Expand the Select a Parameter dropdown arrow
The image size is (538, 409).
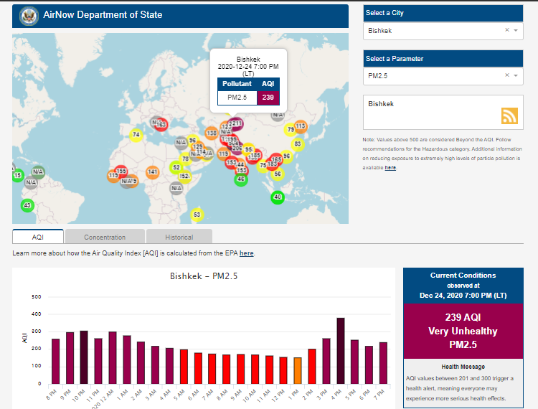pyautogui.click(x=516, y=75)
